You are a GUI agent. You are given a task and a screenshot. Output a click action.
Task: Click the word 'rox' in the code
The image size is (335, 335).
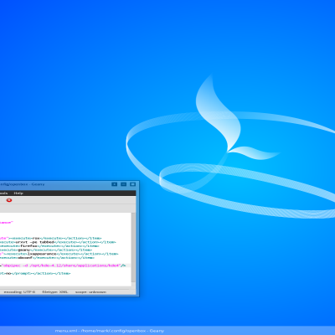36,239
